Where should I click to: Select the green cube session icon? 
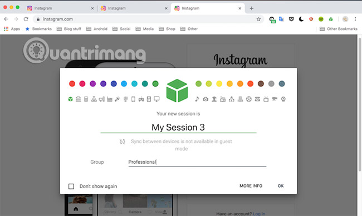click(x=70, y=99)
